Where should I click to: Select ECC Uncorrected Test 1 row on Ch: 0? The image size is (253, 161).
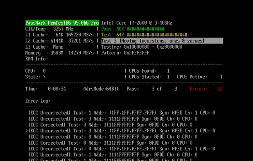[x=113, y=155]
